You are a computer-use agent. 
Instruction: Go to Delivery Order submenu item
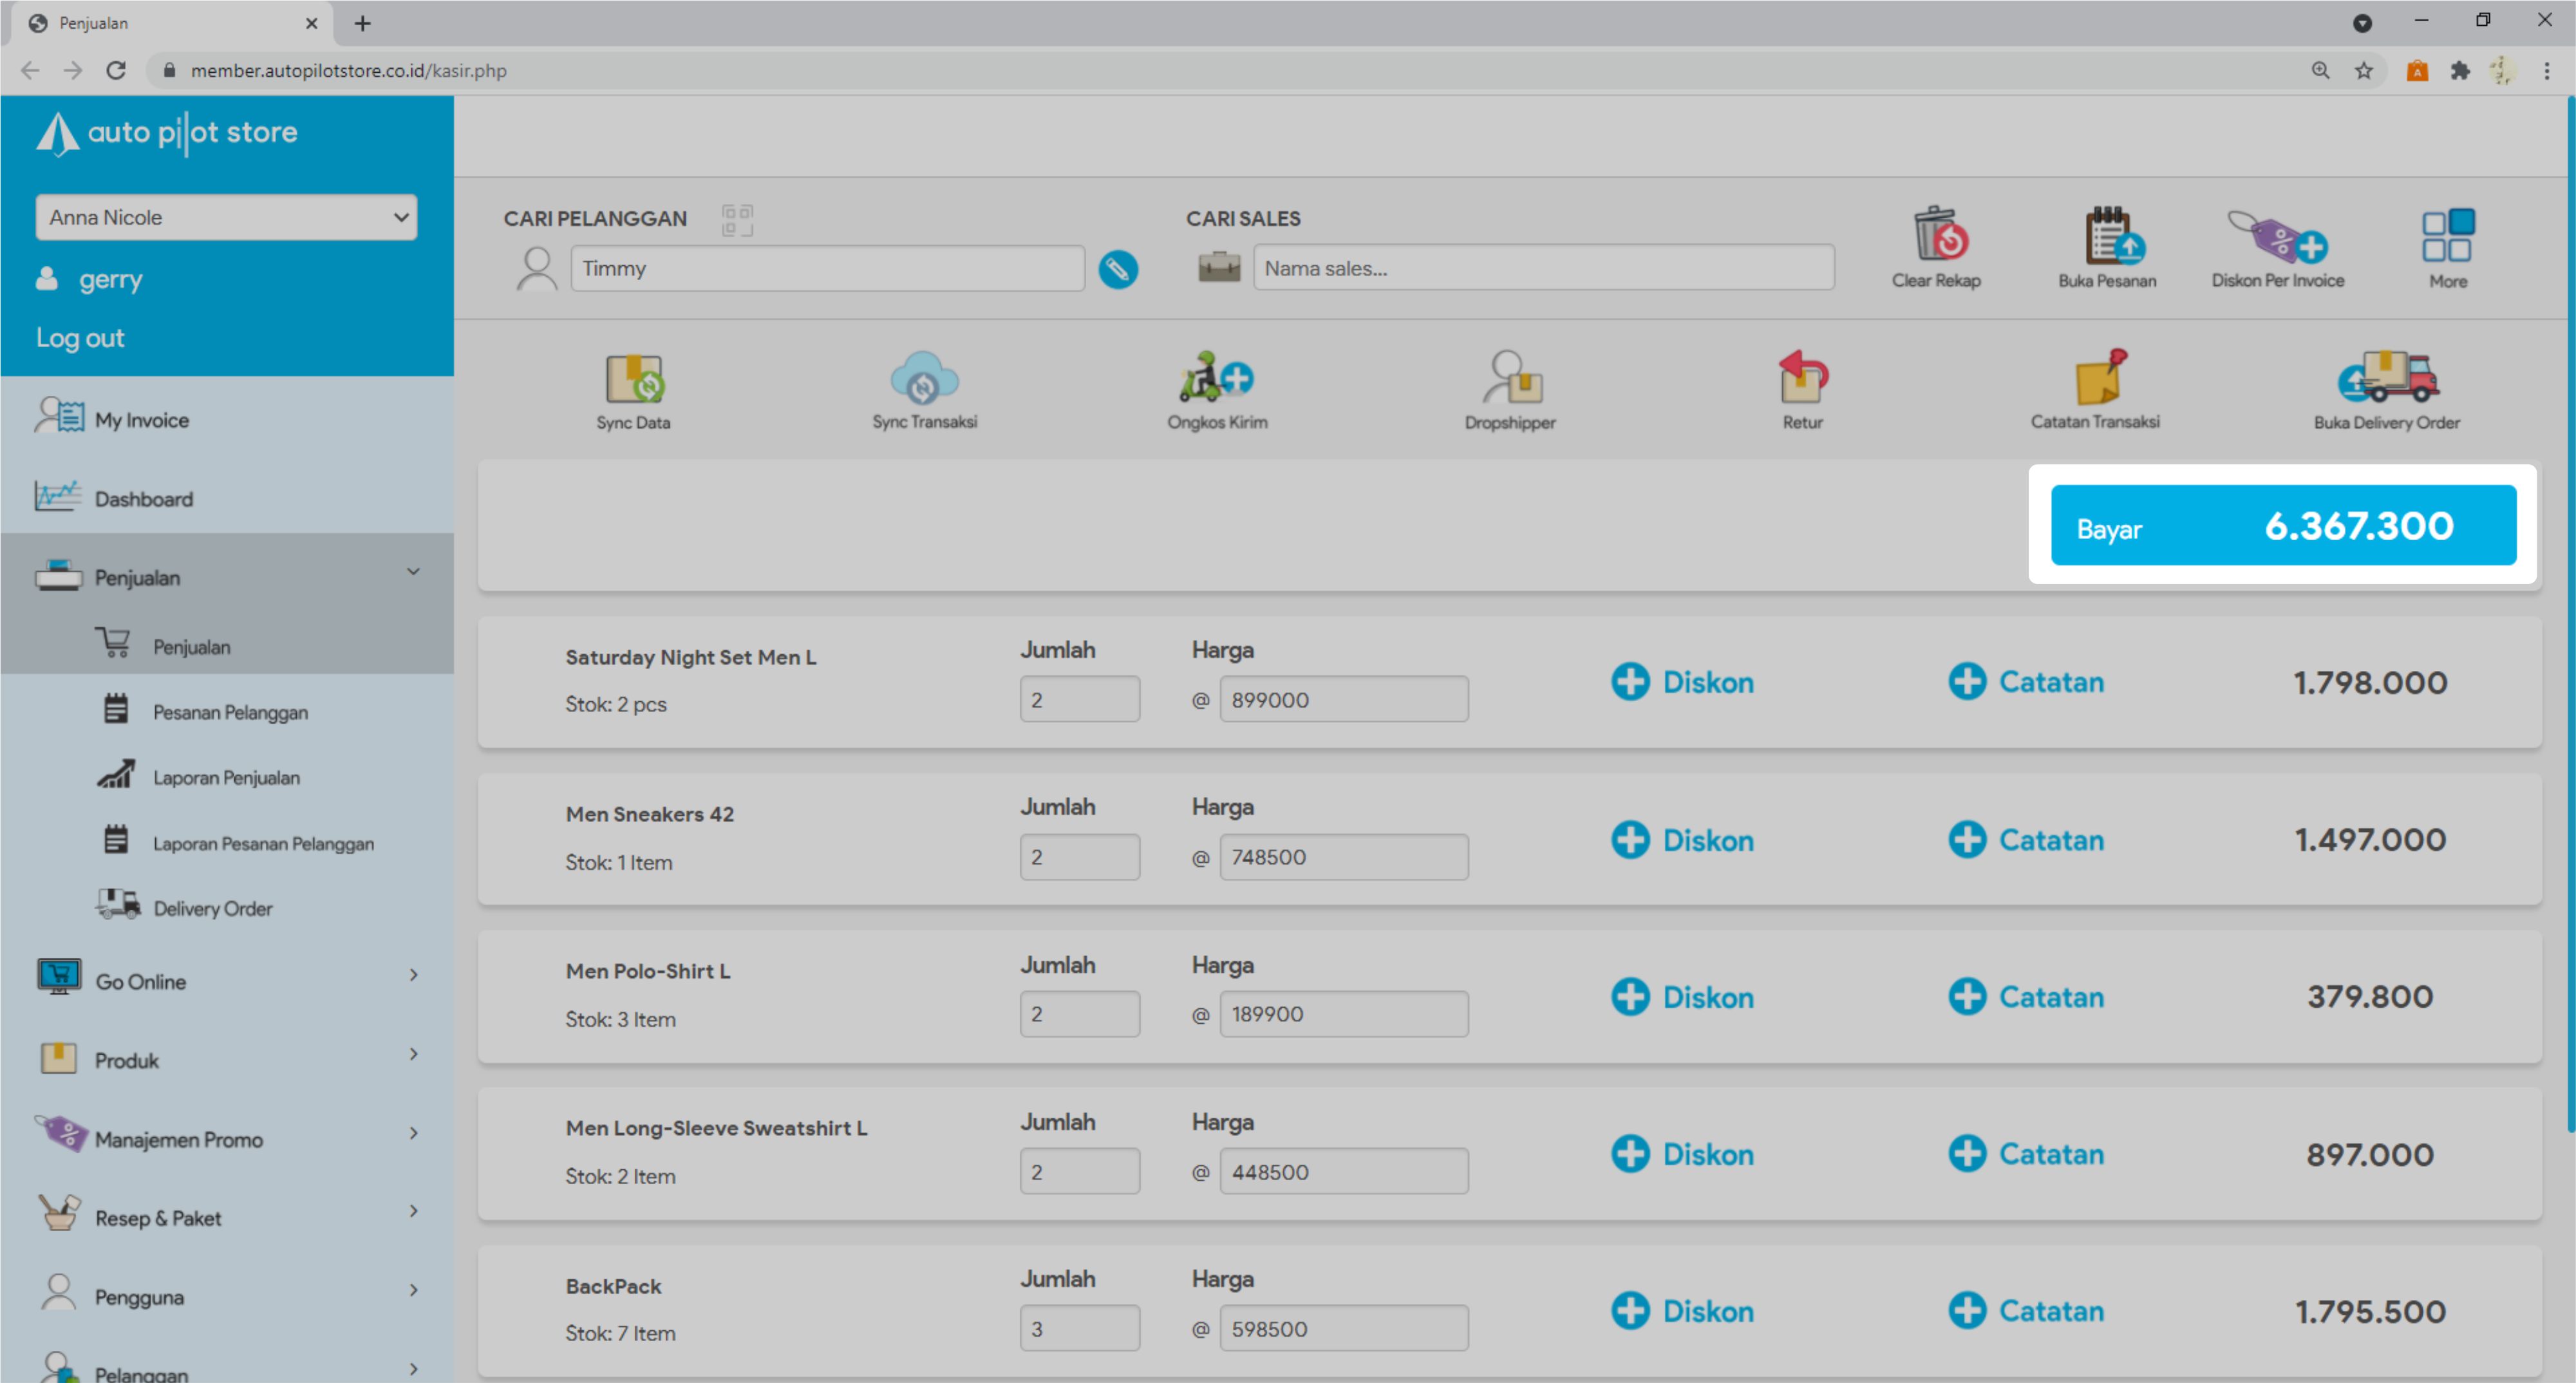(212, 908)
